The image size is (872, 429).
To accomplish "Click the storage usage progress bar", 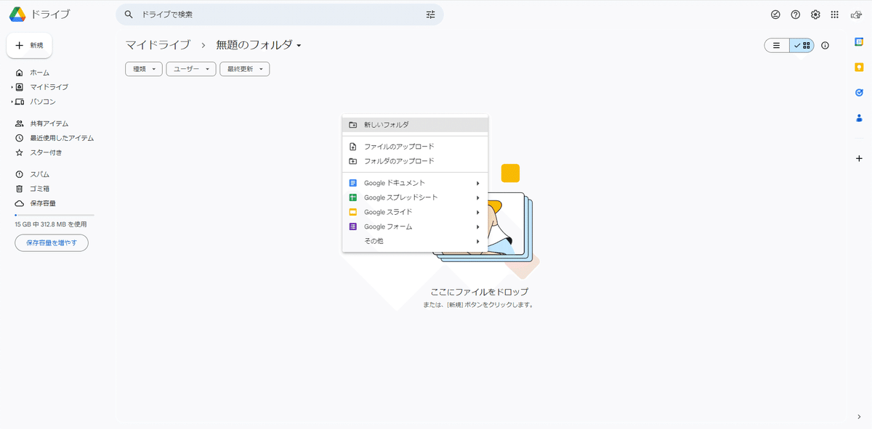I will click(54, 216).
